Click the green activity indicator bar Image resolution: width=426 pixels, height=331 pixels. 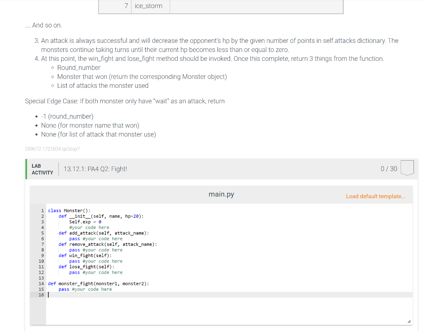point(27,169)
